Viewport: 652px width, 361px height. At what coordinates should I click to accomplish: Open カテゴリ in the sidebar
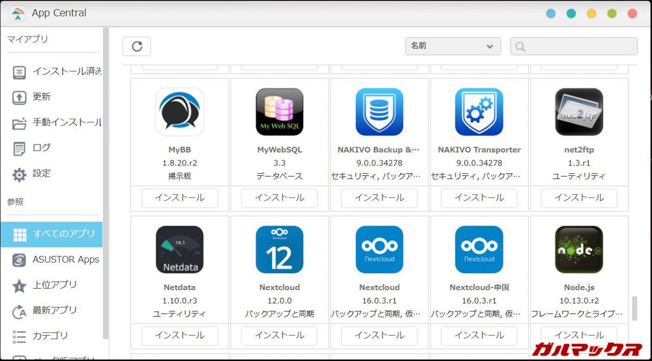pos(50,336)
